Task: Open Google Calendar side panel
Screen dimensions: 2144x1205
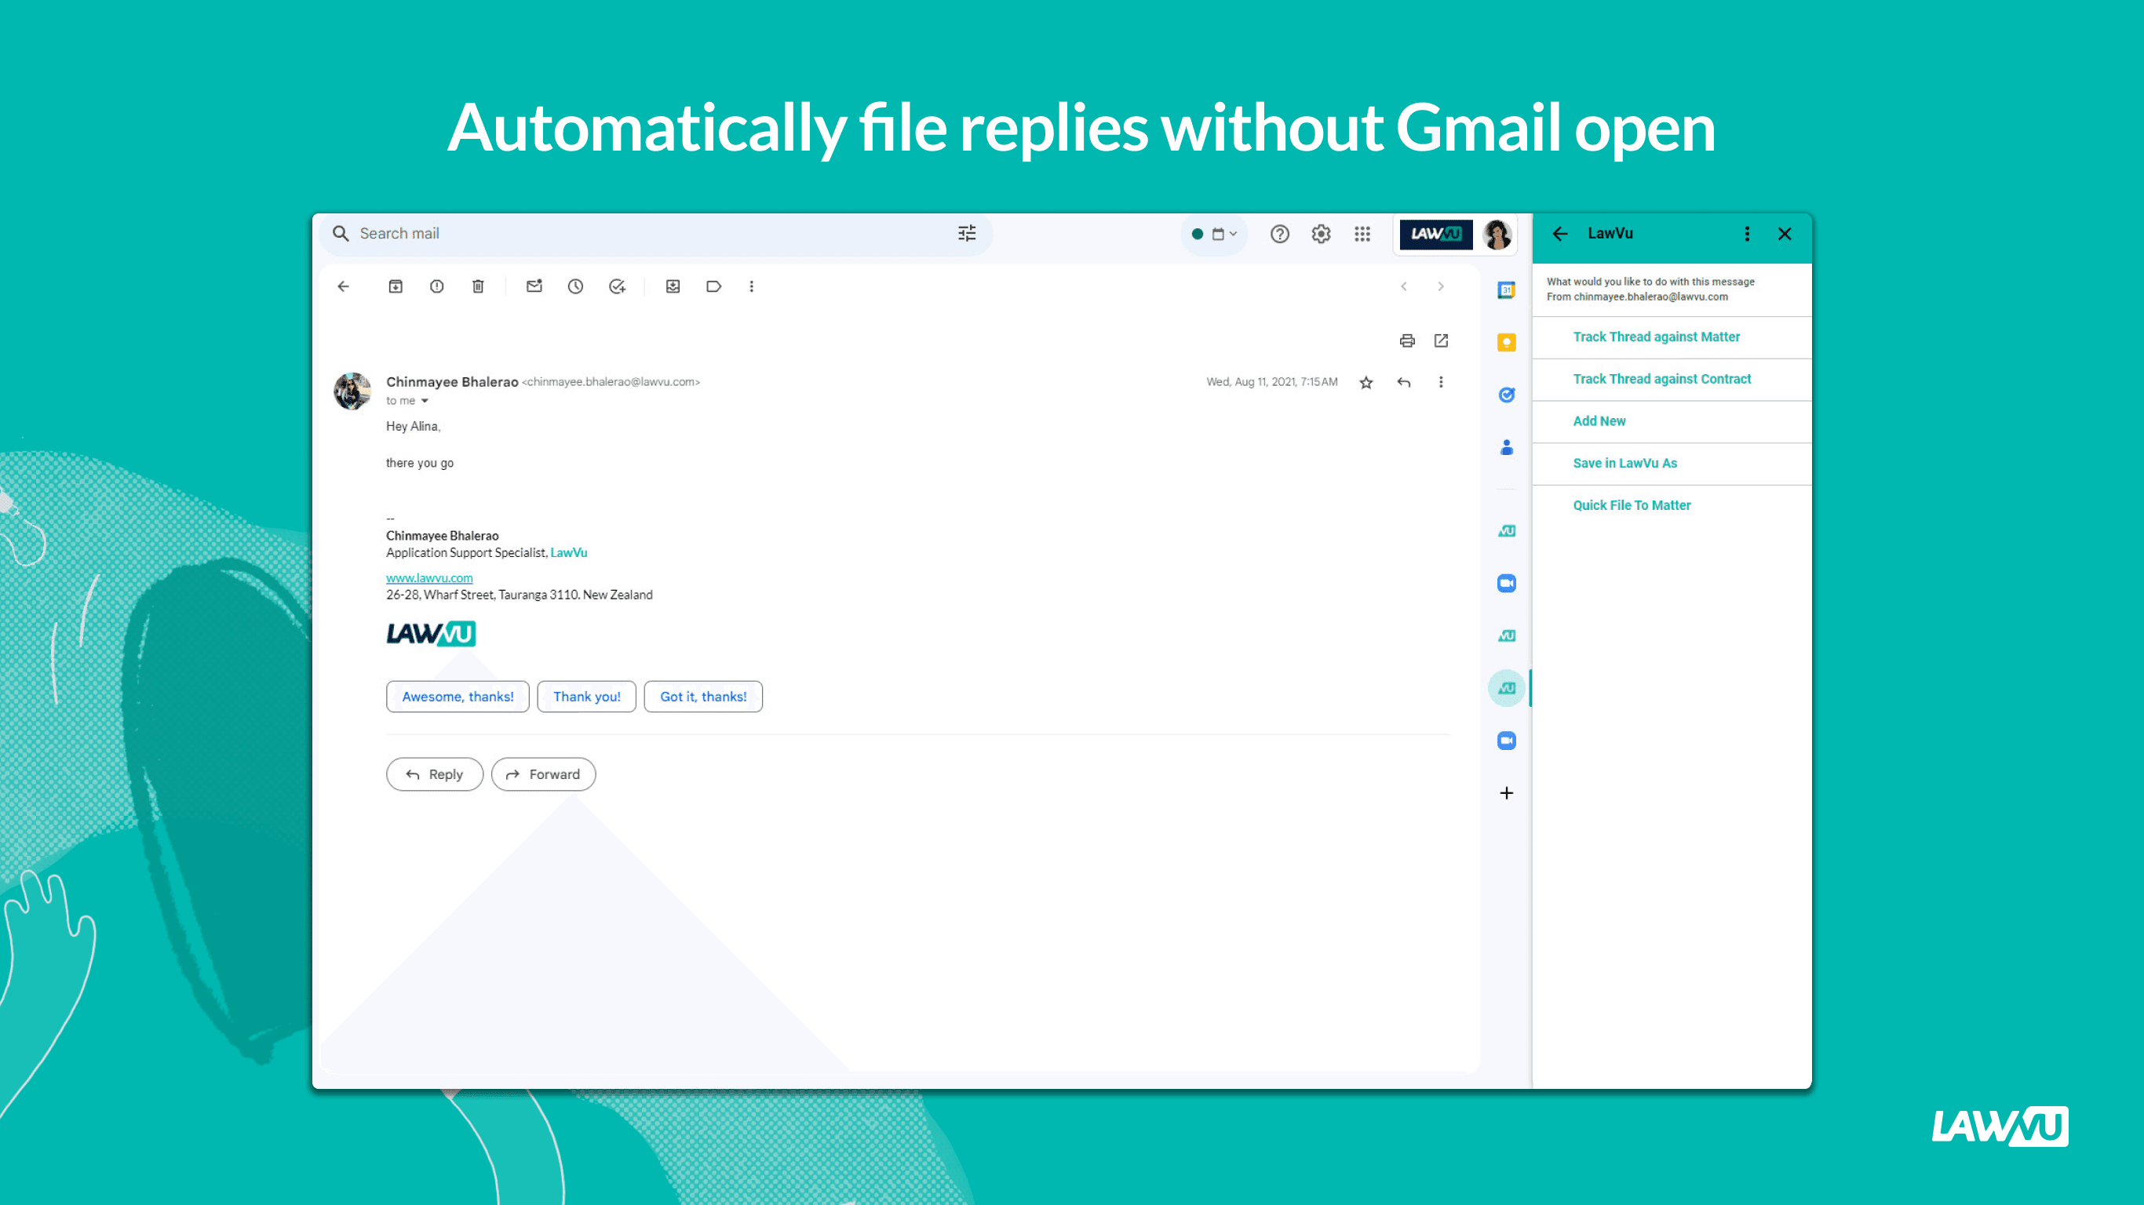Action: (x=1507, y=290)
